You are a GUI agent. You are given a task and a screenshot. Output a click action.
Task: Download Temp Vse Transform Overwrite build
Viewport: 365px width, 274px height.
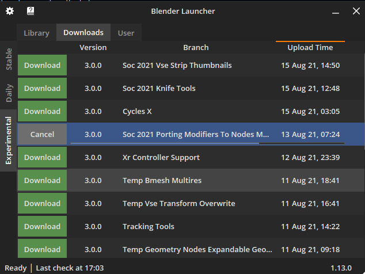point(43,203)
